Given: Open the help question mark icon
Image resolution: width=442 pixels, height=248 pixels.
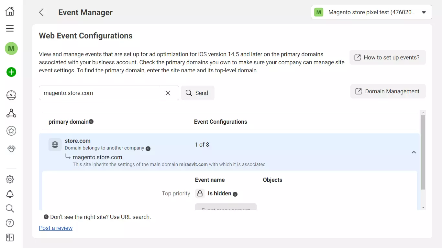Looking at the screenshot, I should [x=10, y=223].
